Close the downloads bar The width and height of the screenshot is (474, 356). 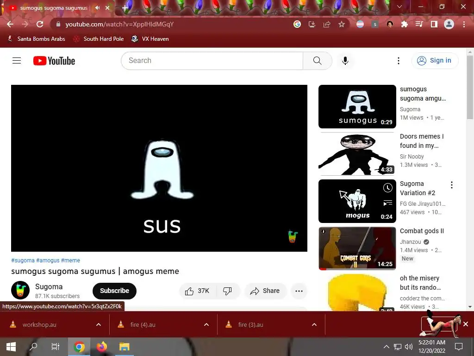point(466,324)
